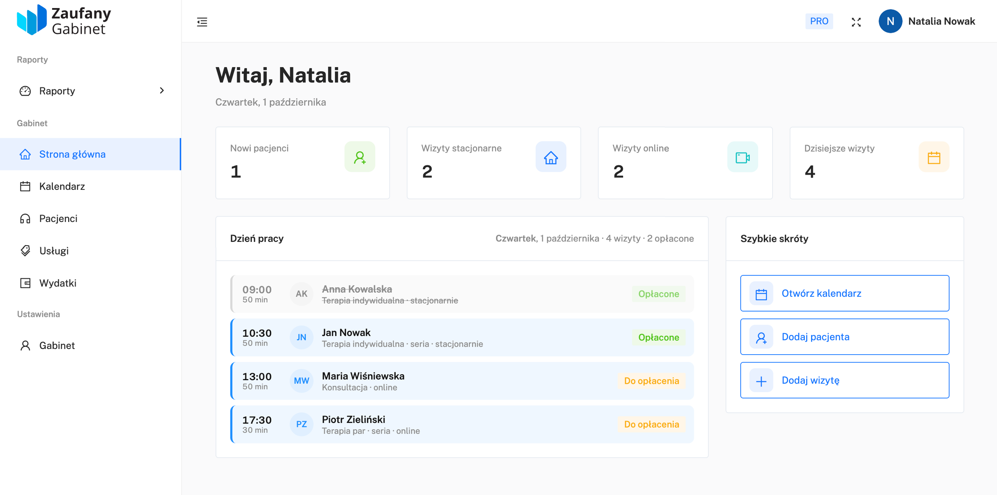Click the MW avatar of Maria Wiśniewska

pos(301,381)
